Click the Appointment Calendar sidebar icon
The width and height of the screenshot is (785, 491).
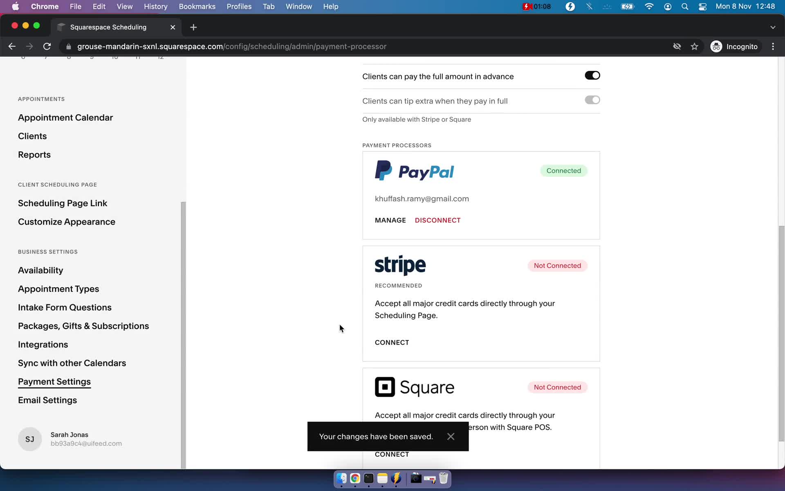pos(65,117)
